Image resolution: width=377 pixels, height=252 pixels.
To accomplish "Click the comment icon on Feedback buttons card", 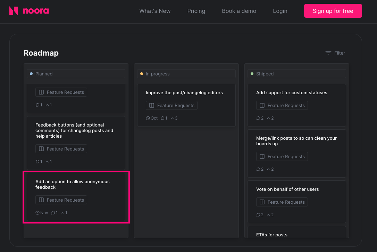I will 37,162.
